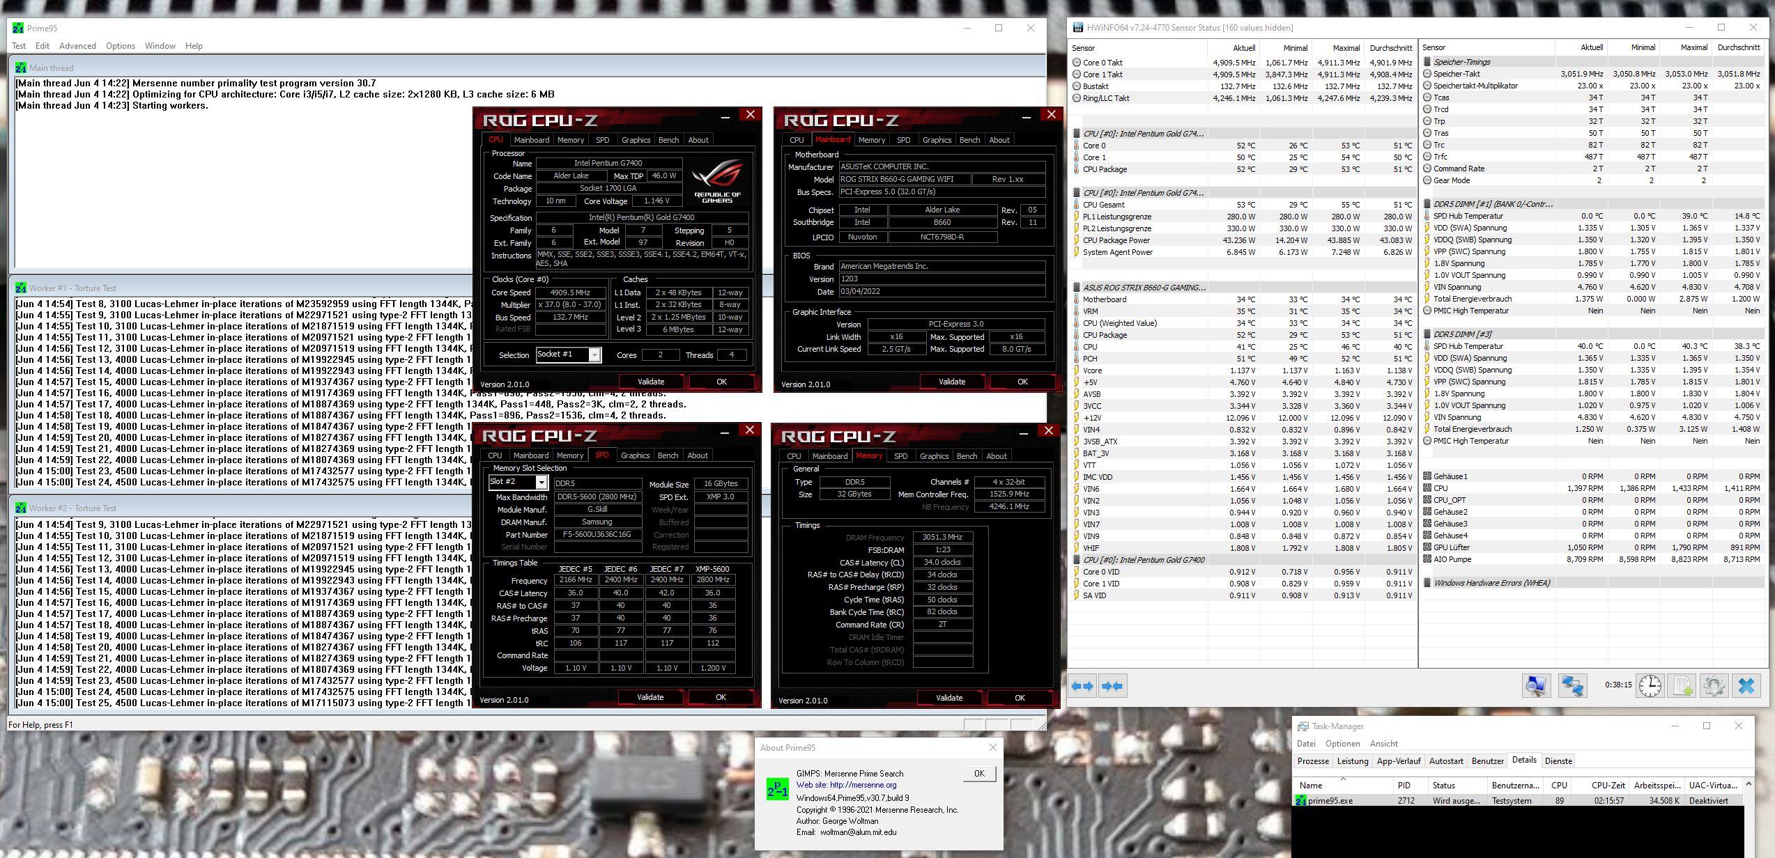Viewport: 1775px width, 858px height.
Task: Select prime95.exe row in Task-Manager
Action: (x=1330, y=800)
